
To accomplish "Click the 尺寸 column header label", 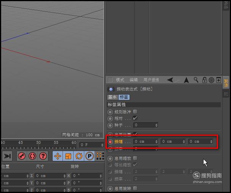I will pos(40,166).
